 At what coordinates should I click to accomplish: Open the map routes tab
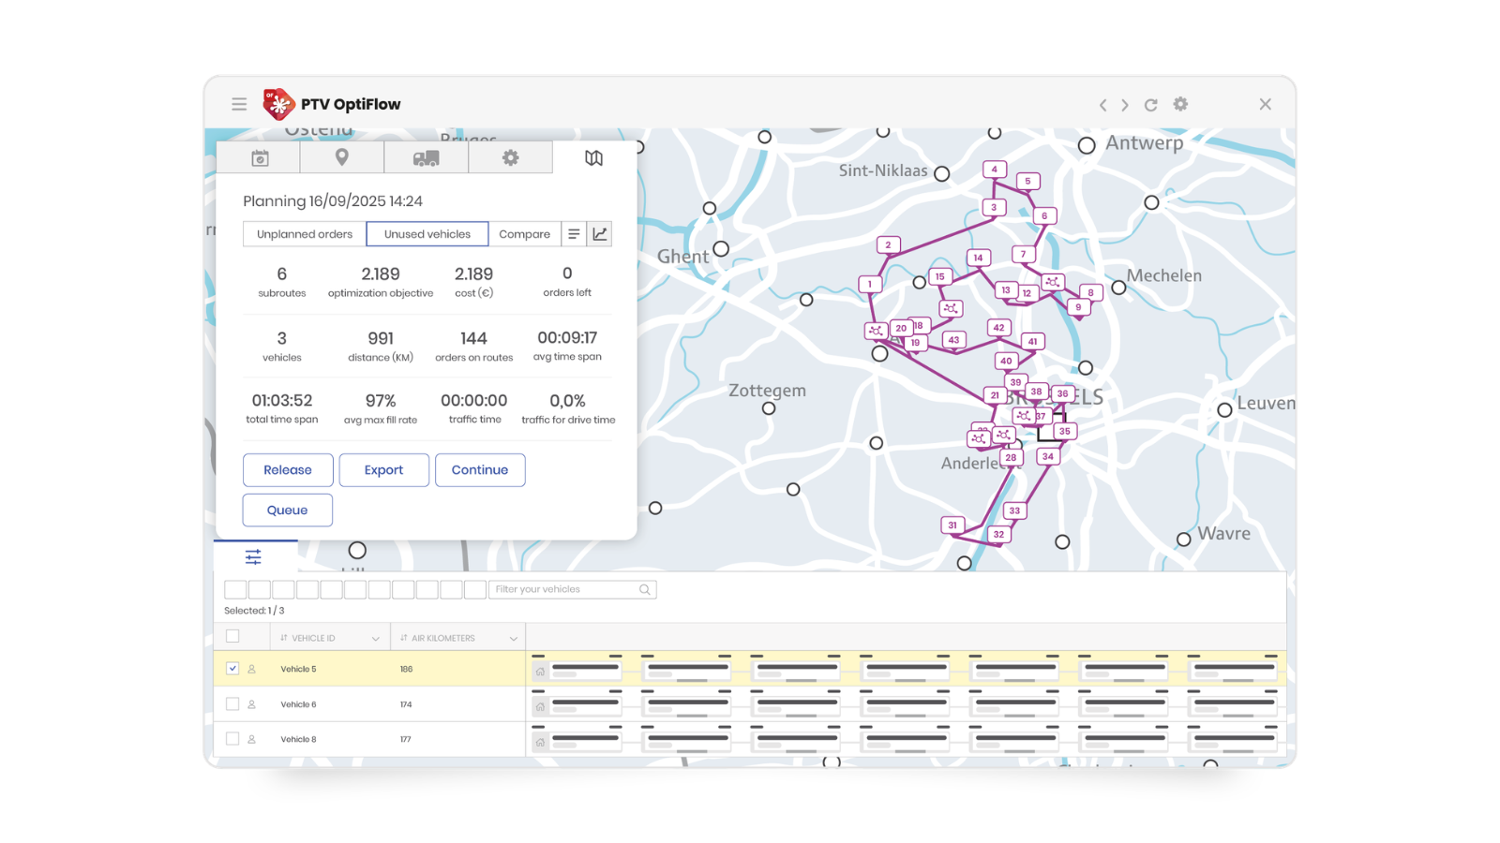[x=593, y=158]
